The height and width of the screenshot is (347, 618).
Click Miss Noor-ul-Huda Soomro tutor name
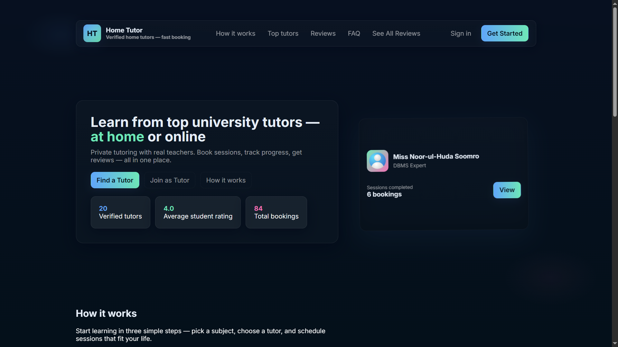point(436,156)
